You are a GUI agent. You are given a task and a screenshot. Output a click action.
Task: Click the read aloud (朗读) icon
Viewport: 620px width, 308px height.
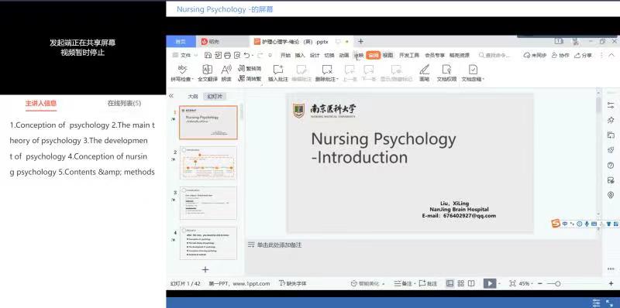(x=226, y=70)
